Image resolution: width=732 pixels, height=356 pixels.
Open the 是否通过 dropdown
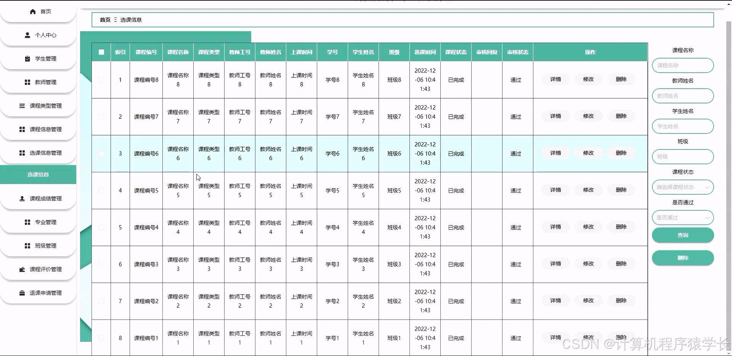683,218
